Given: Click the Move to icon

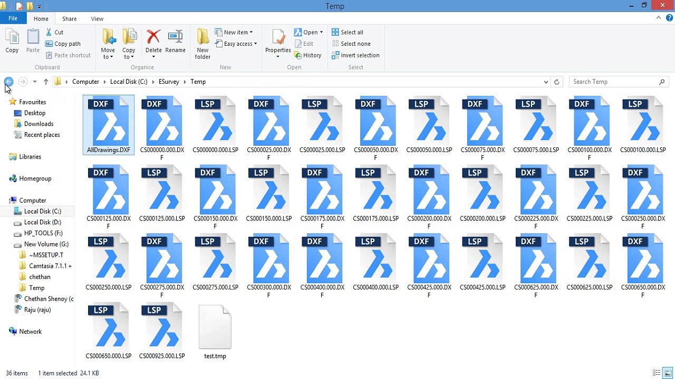Looking at the screenshot, I should (108, 44).
